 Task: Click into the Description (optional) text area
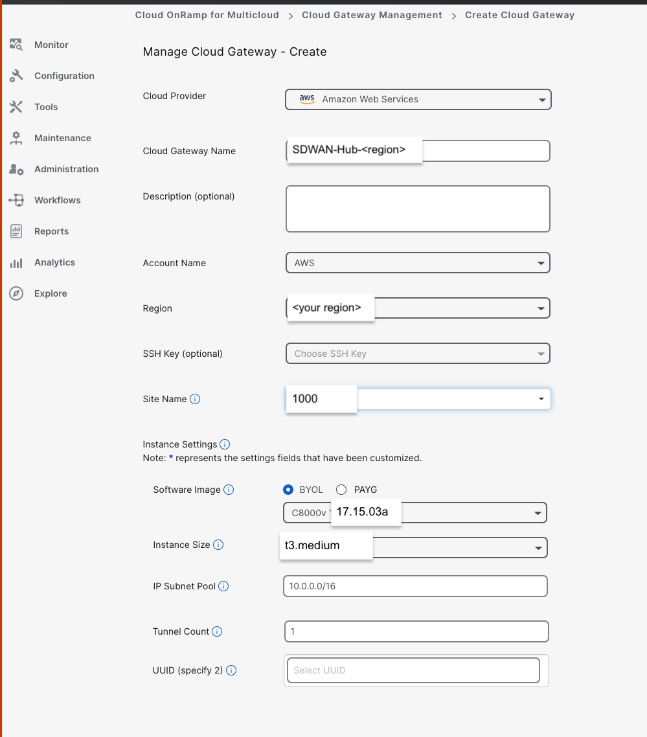pyautogui.click(x=418, y=209)
